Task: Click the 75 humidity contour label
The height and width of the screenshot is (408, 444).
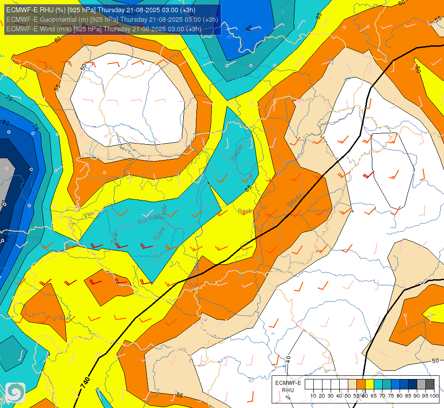Action: (x=35, y=127)
